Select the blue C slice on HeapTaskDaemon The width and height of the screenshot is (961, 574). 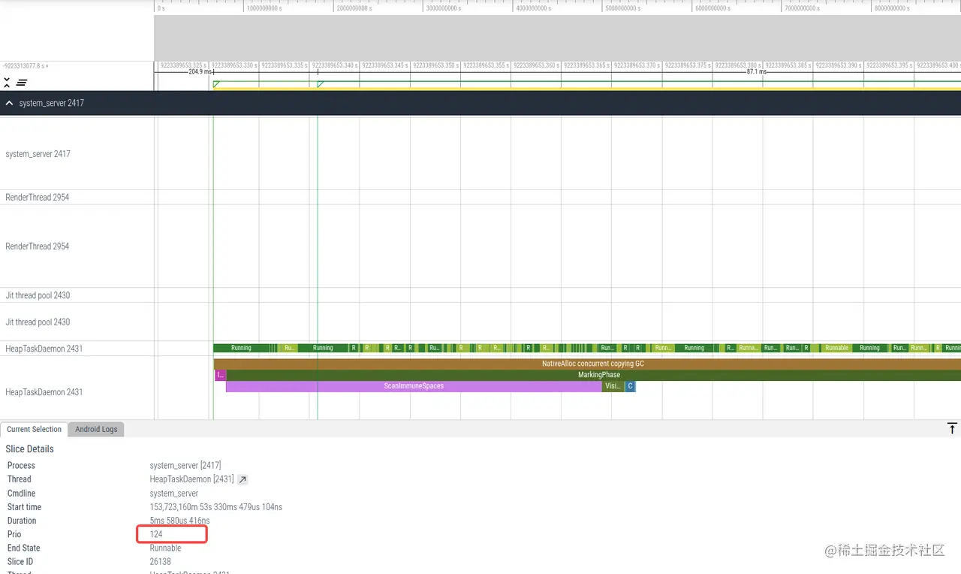[x=630, y=385]
